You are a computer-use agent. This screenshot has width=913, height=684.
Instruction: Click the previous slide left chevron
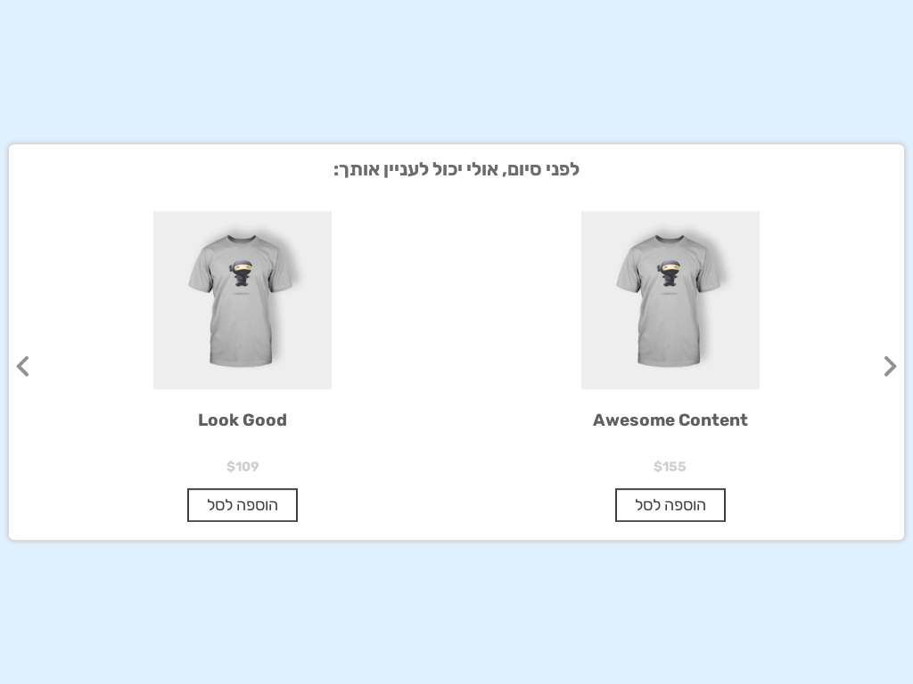(23, 366)
